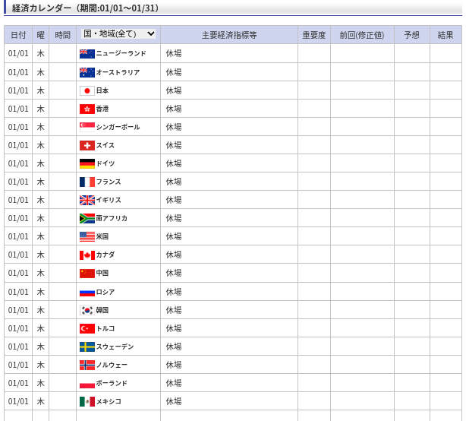Click the Turkey flag icon
Viewport: 466px width, 421px height.
pos(87,328)
